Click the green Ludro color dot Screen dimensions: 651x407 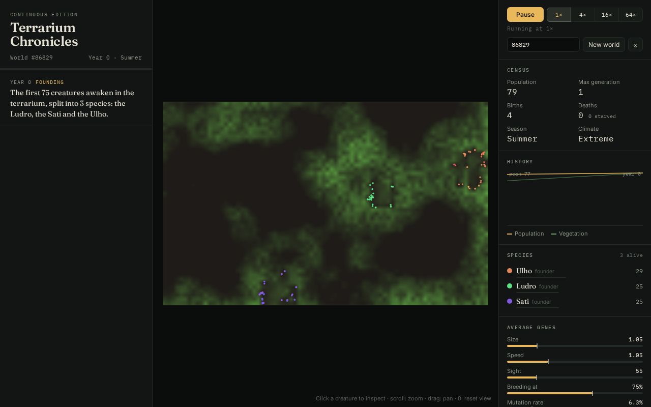tap(510, 286)
